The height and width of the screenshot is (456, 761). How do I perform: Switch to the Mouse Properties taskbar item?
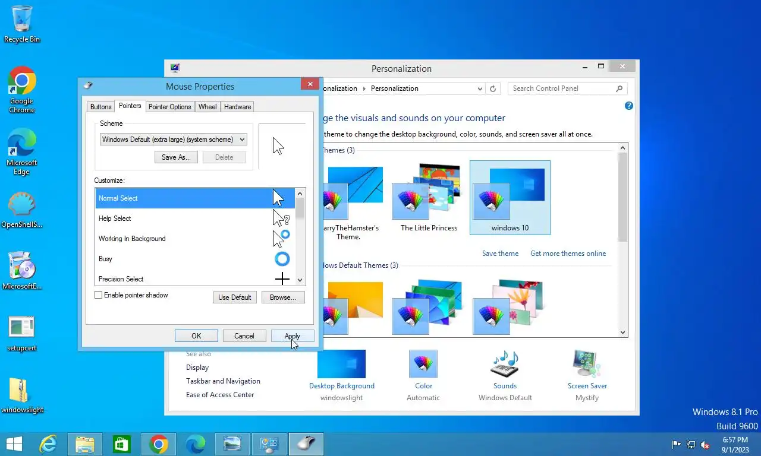306,444
